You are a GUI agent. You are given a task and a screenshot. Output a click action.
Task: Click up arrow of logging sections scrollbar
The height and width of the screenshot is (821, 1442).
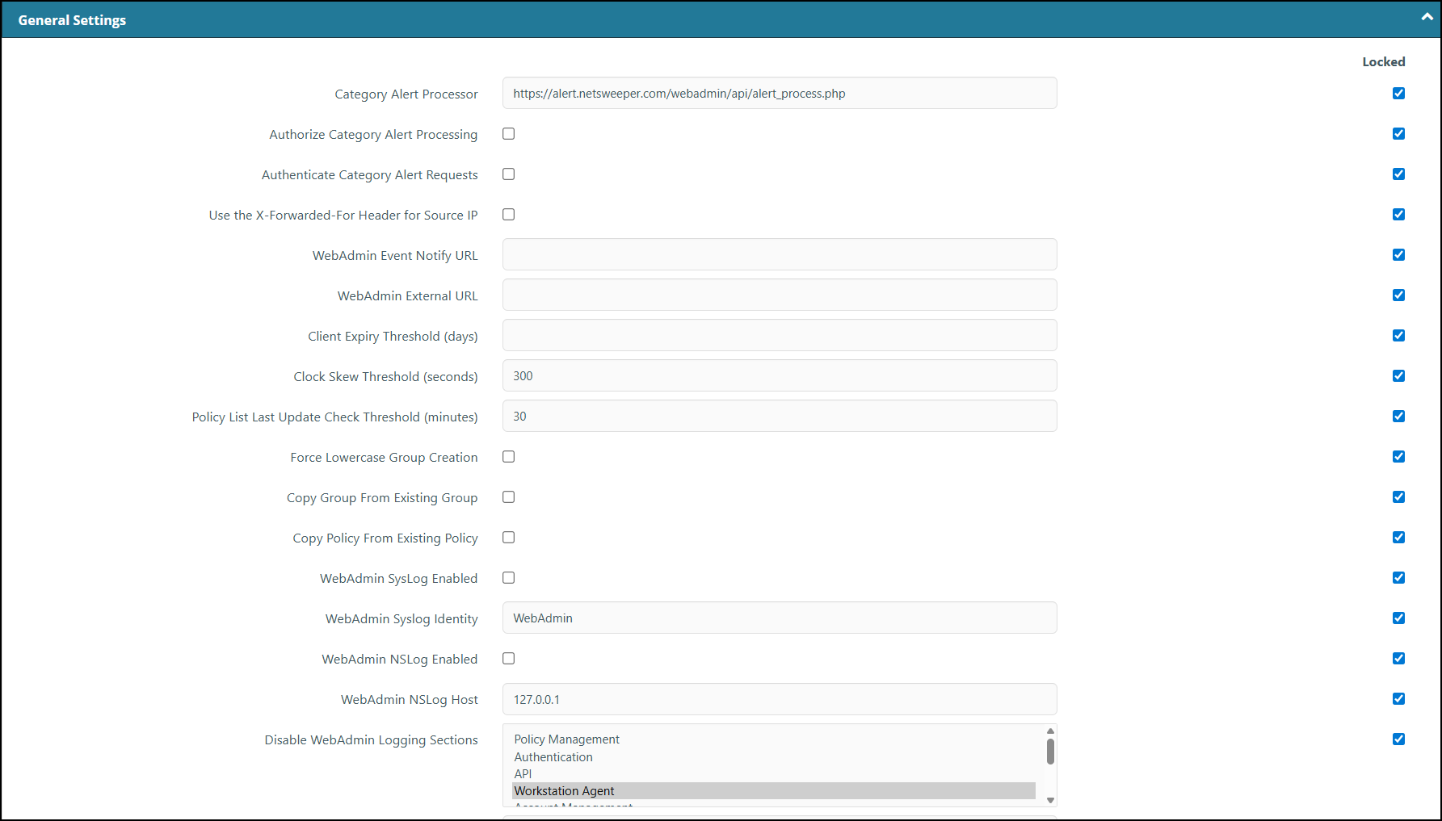coord(1050,731)
